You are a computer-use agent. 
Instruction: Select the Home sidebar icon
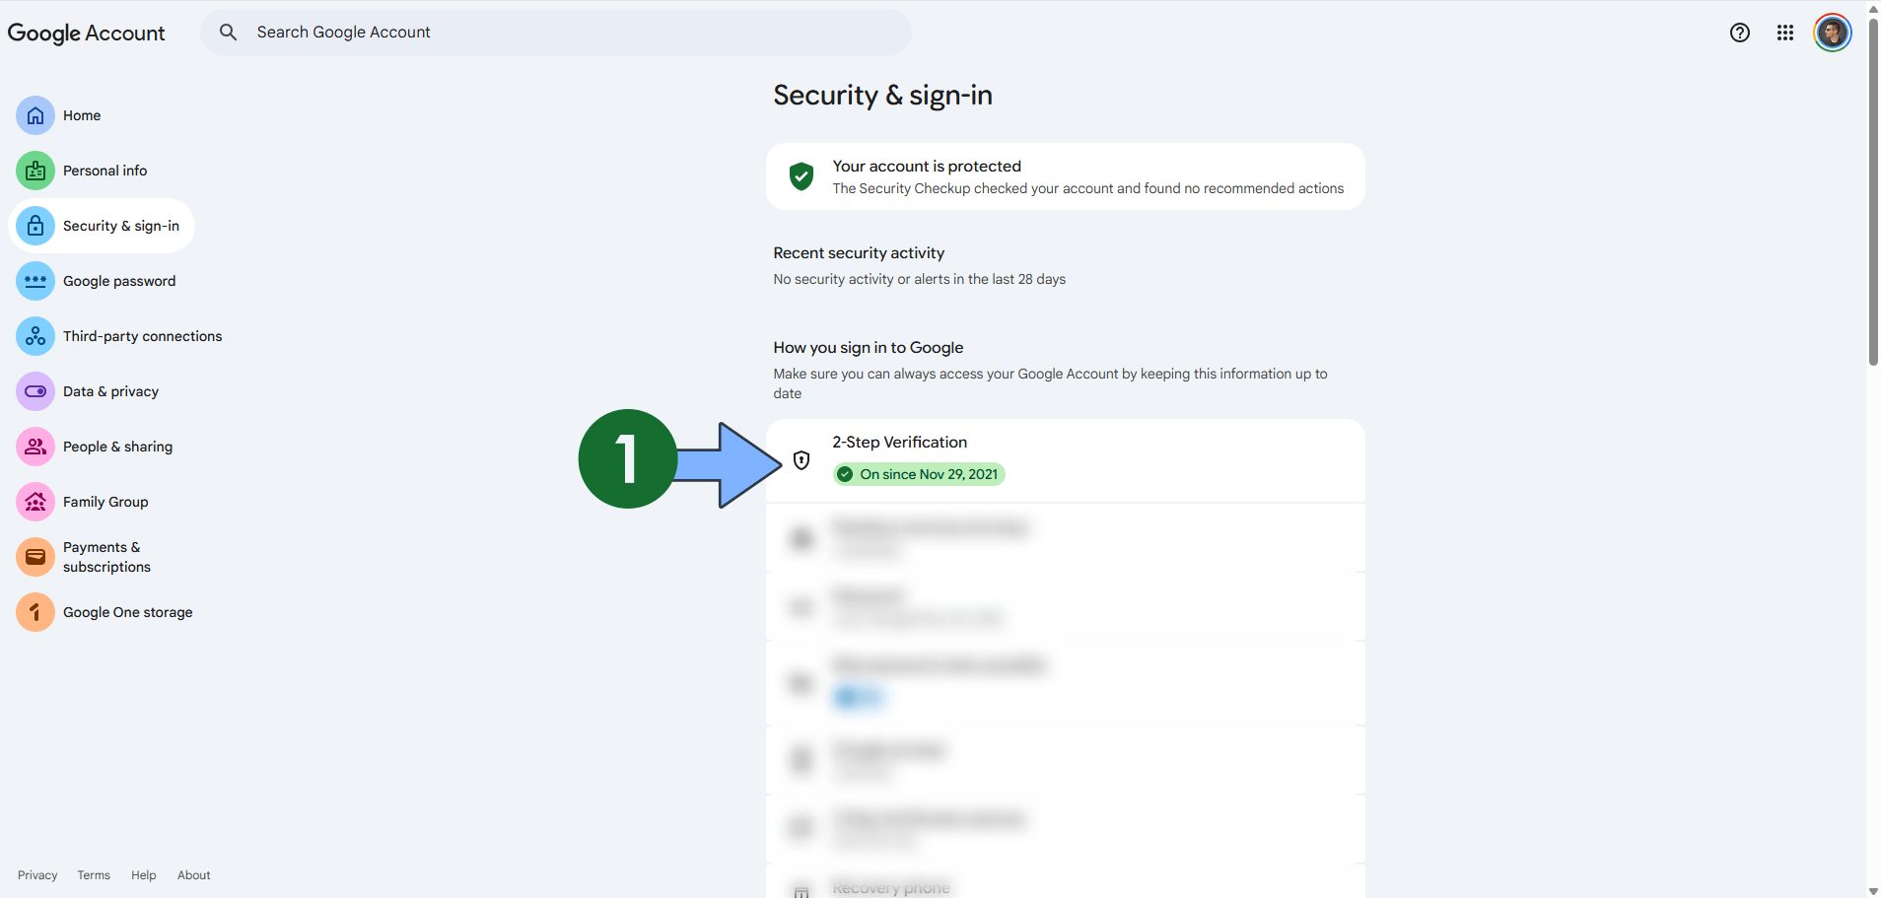pyautogui.click(x=35, y=115)
